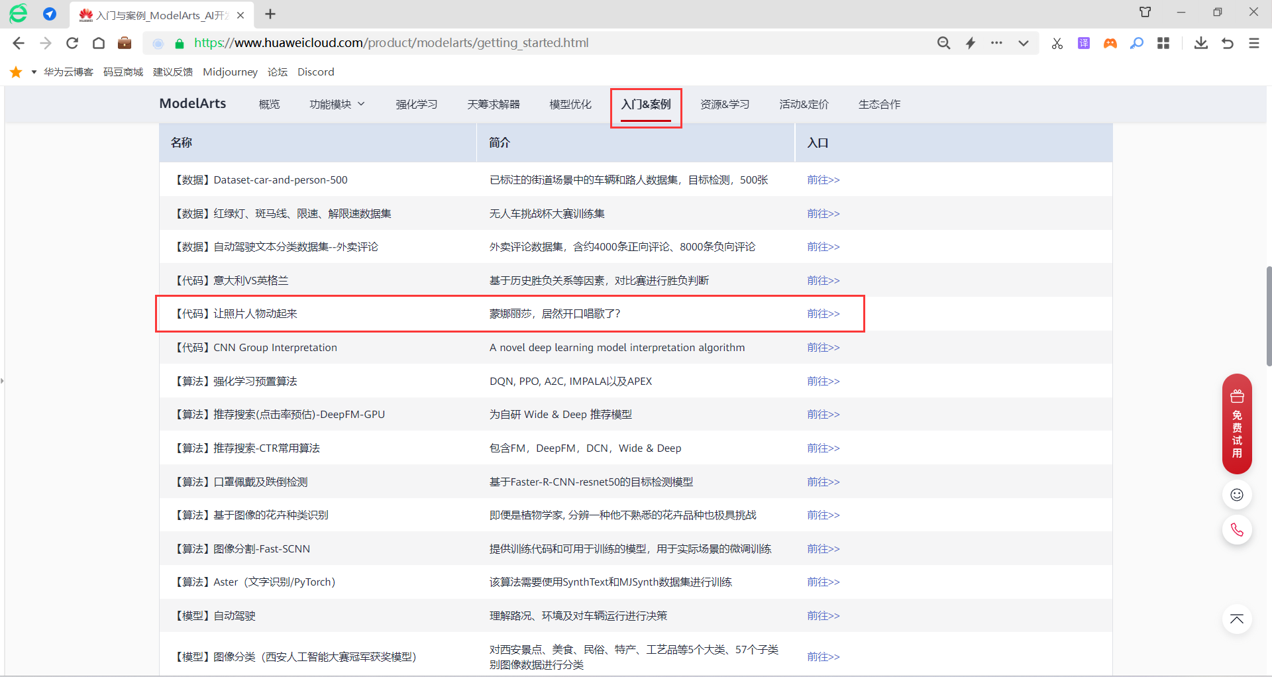Click the 【代码】让照片人物动起来 name cell
1272x677 pixels.
point(317,313)
